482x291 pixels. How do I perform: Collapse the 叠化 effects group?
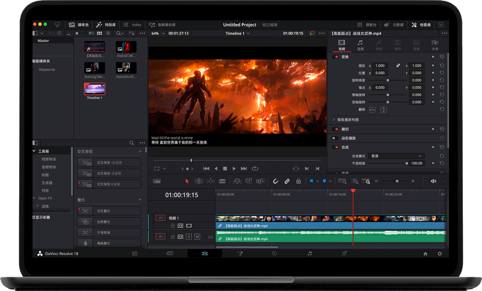pos(140,200)
